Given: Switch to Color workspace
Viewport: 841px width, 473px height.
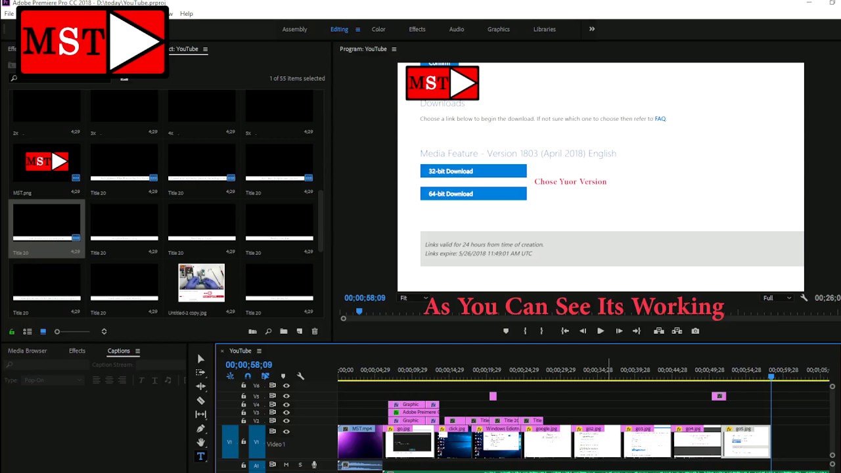Looking at the screenshot, I should (x=378, y=30).
